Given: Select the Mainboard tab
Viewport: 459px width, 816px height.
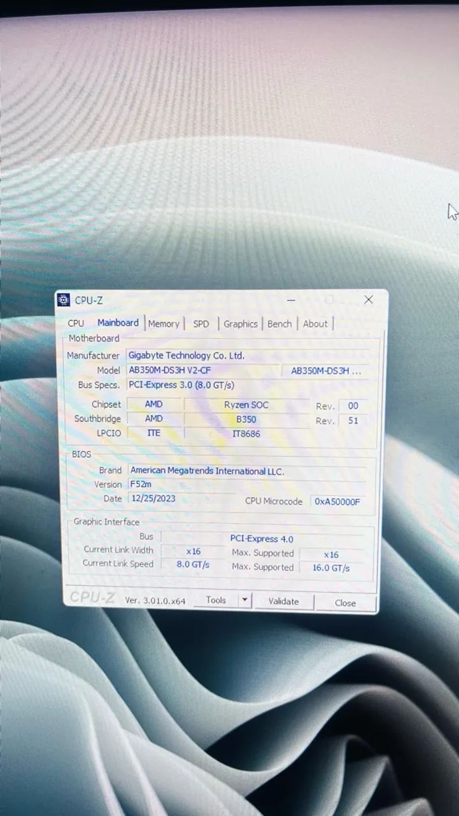Looking at the screenshot, I should coord(118,323).
